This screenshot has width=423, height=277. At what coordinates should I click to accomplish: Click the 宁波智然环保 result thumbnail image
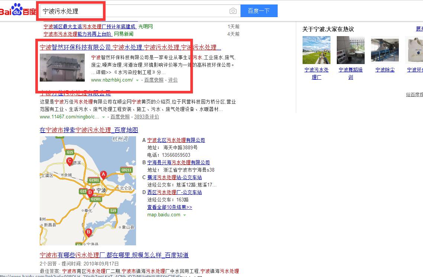click(62, 67)
